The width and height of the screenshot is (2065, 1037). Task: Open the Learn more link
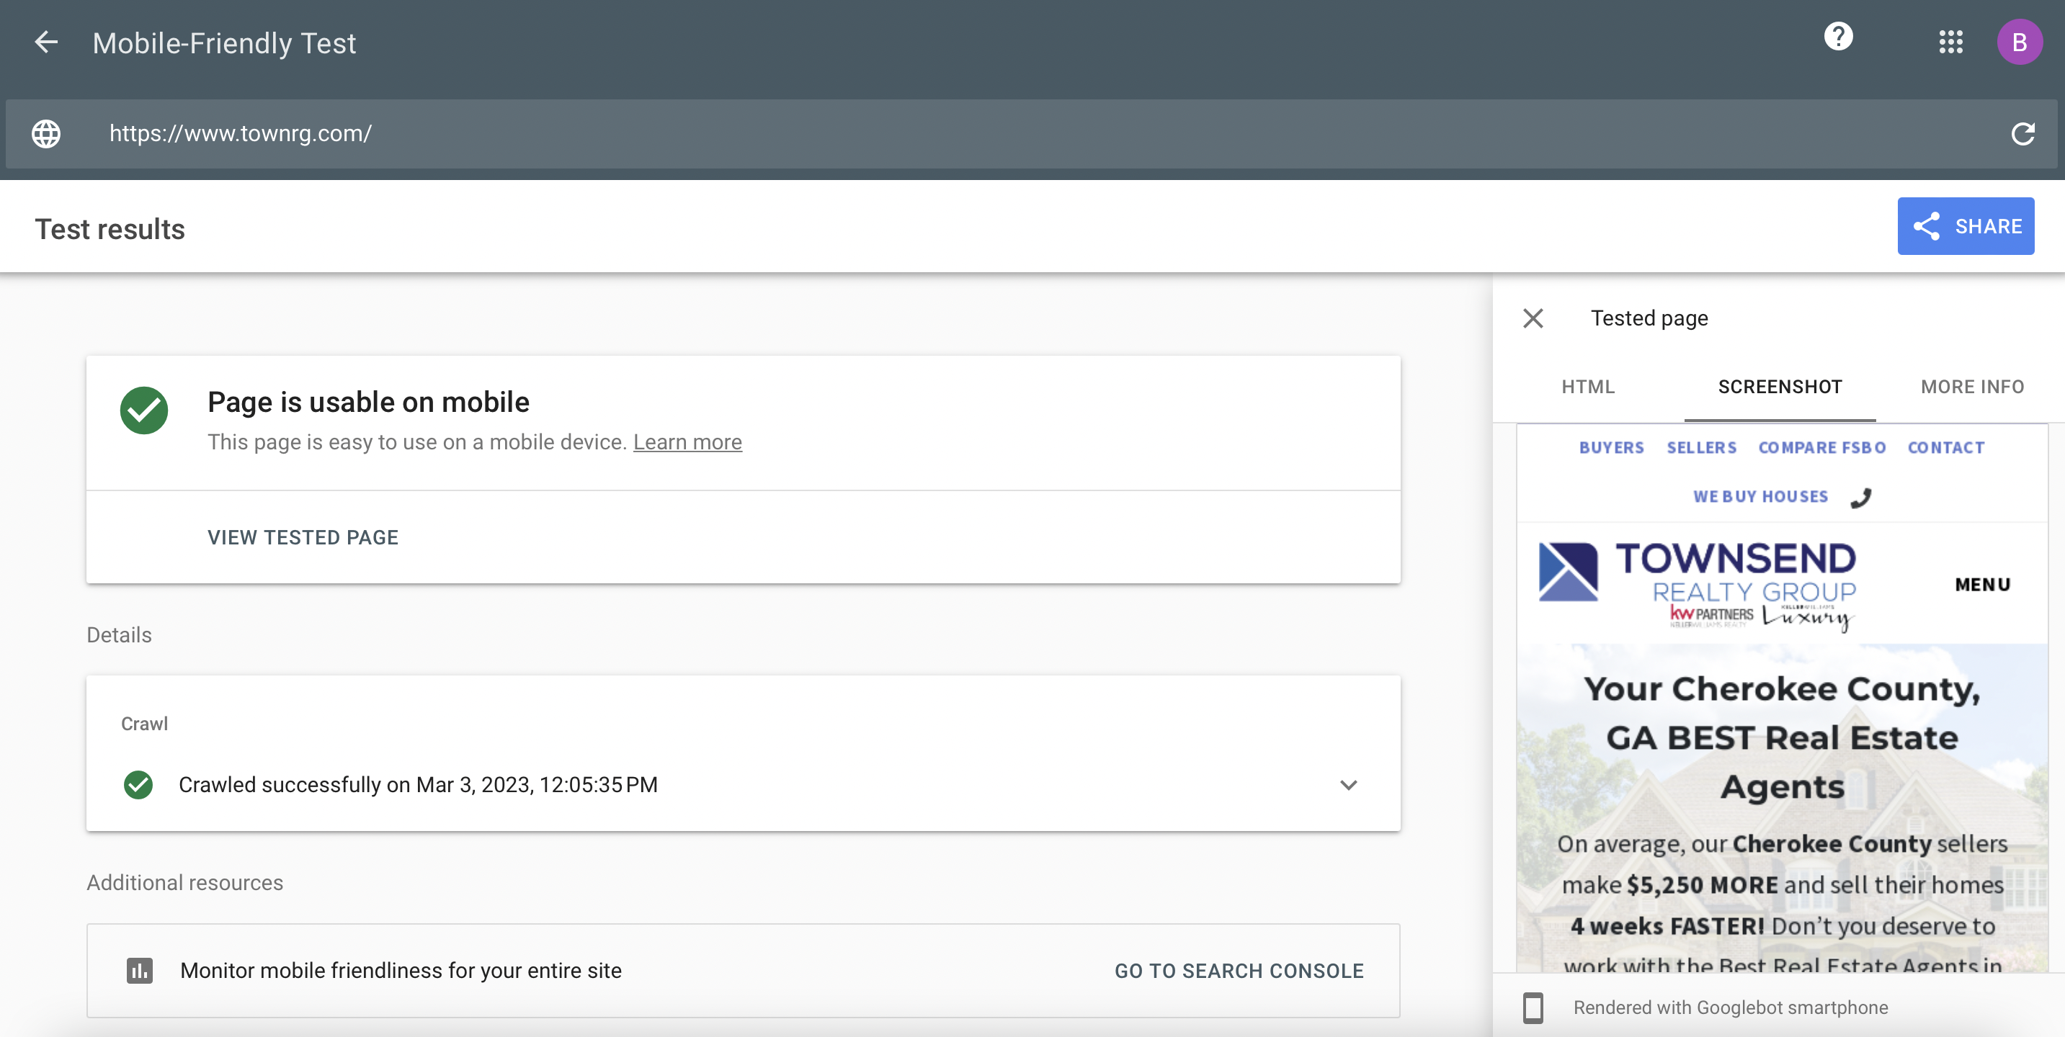click(687, 442)
